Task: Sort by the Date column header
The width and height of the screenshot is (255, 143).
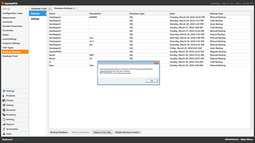Action: (190, 14)
